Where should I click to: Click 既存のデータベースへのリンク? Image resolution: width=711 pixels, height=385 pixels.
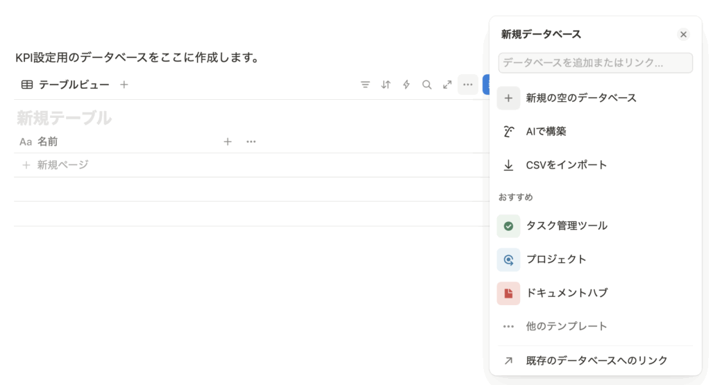pos(596,361)
